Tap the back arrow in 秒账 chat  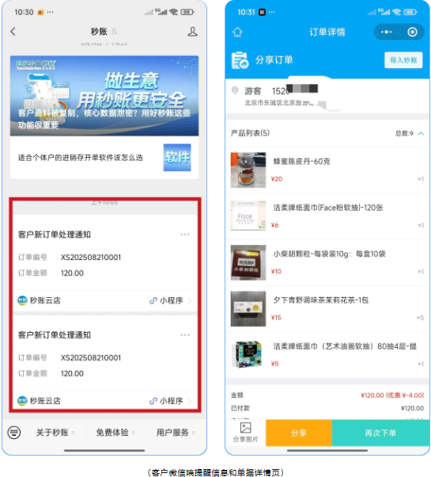13,32
